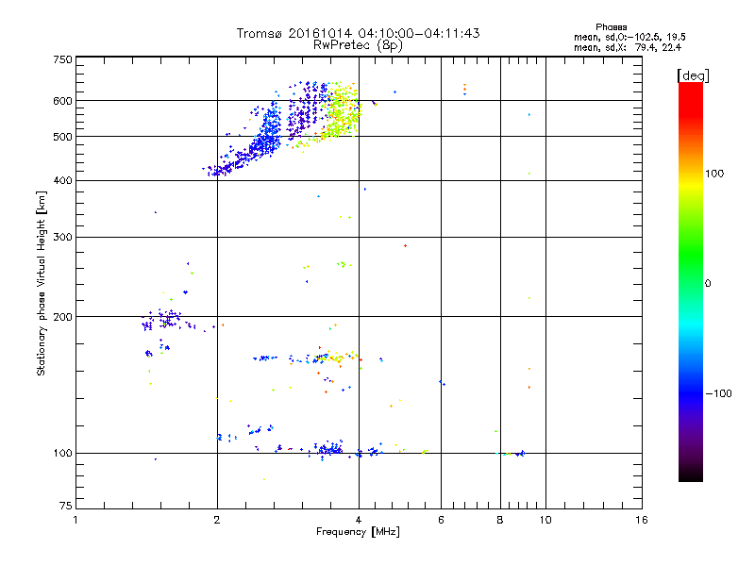This screenshot has height=566, width=755.
Task: Click the y-axis tick label '400'
Action: (62, 181)
